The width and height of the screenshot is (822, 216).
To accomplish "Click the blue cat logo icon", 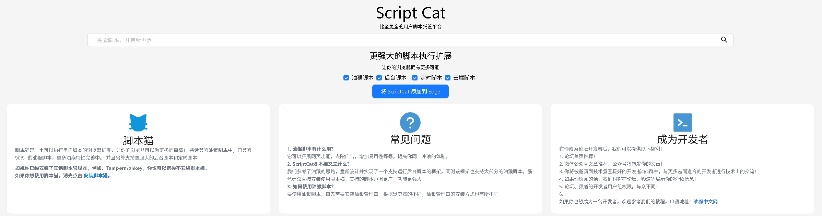I will point(138,123).
